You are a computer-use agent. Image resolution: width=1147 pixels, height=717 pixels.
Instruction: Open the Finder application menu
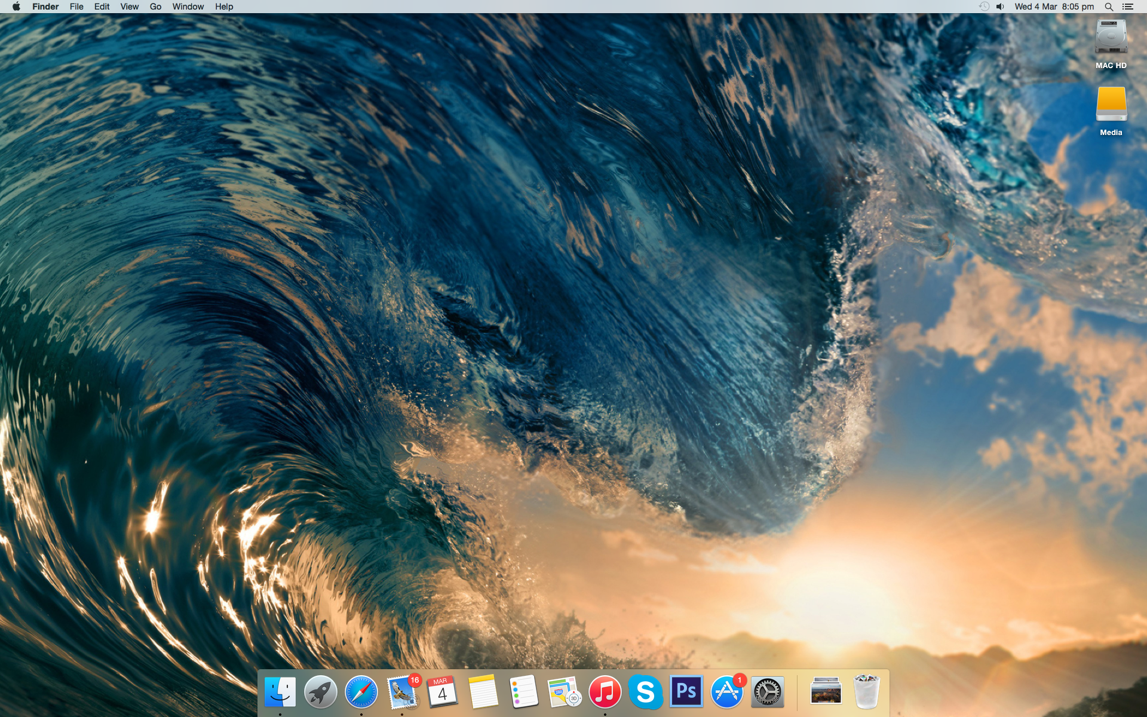point(45,7)
